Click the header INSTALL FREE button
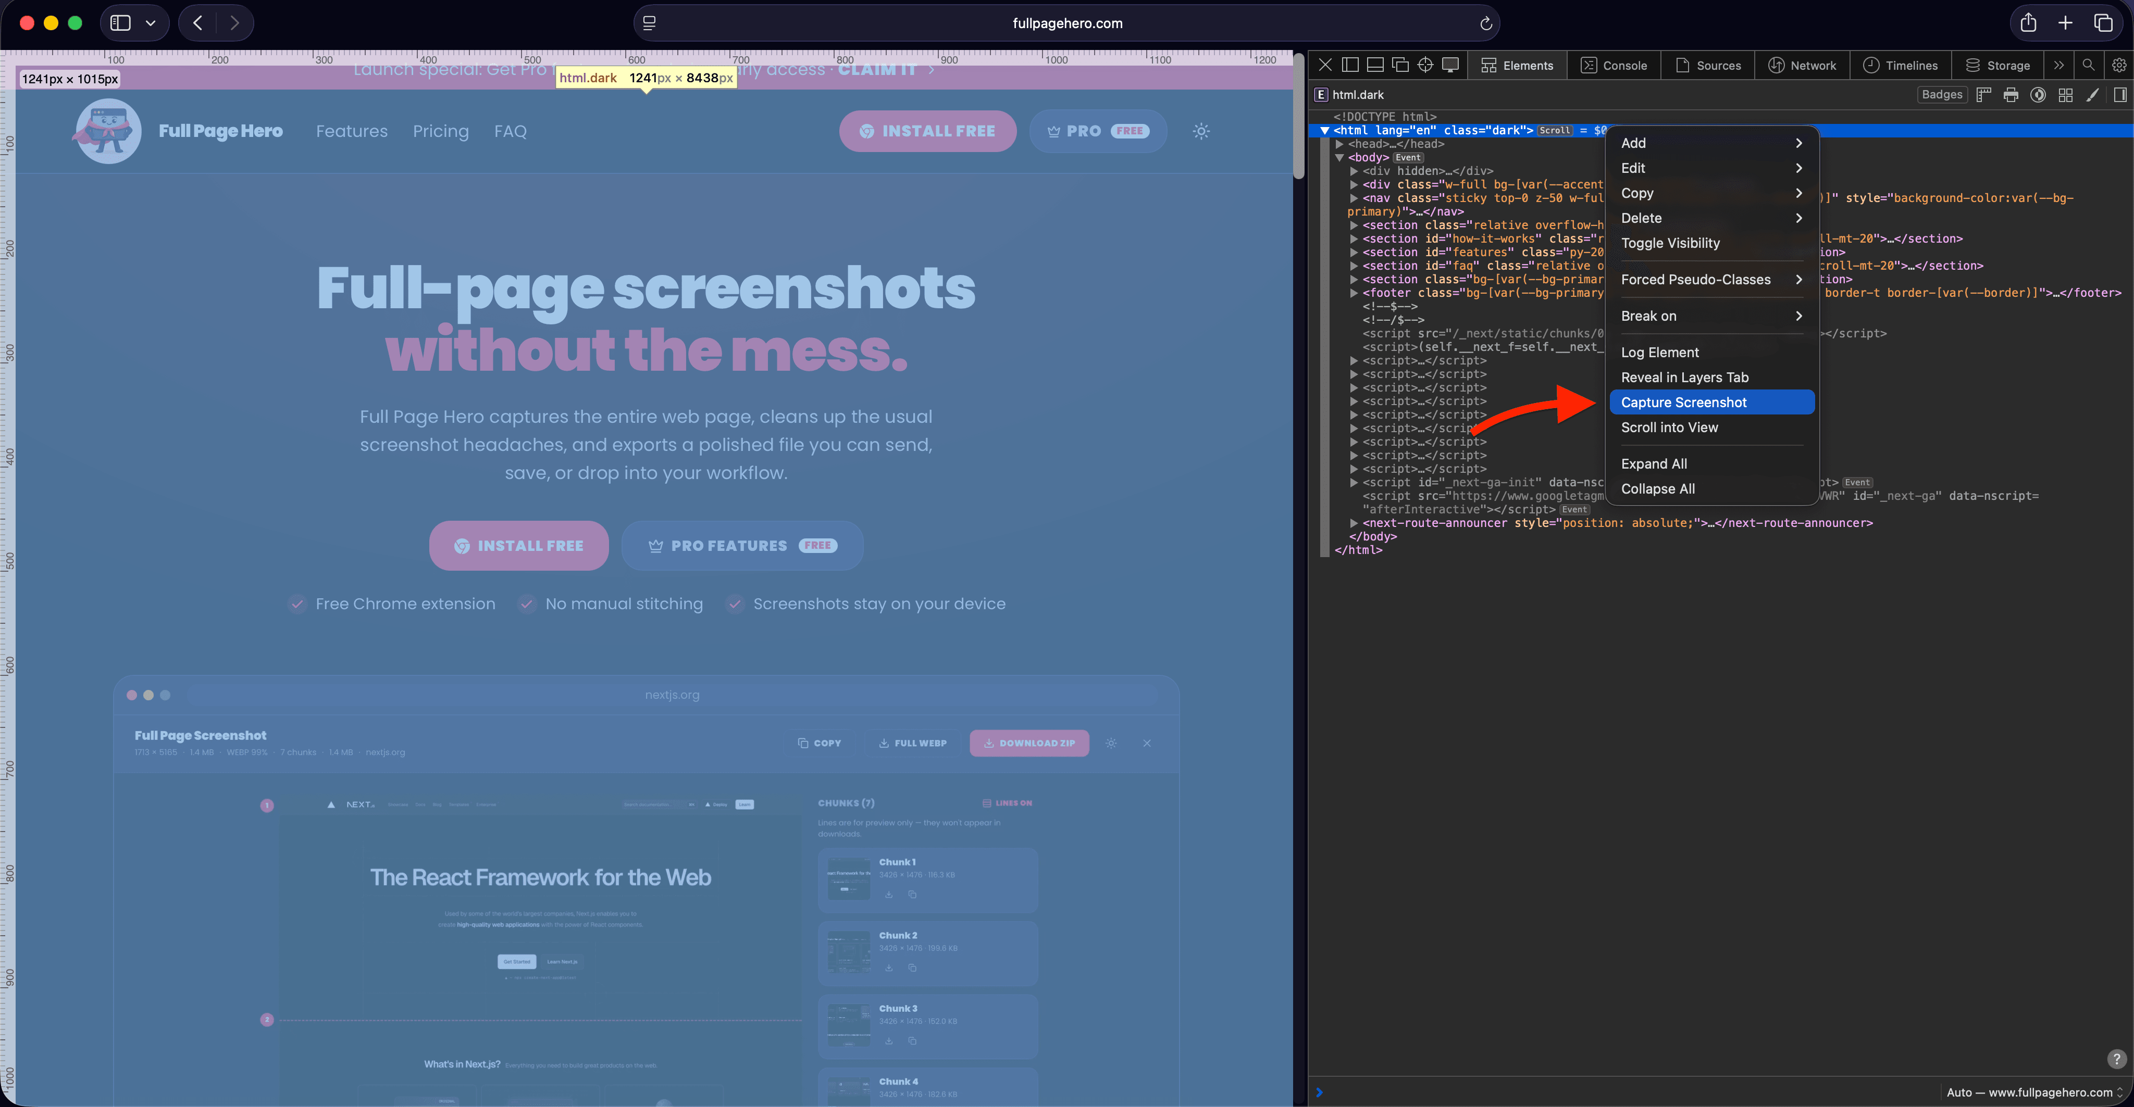 pos(928,131)
